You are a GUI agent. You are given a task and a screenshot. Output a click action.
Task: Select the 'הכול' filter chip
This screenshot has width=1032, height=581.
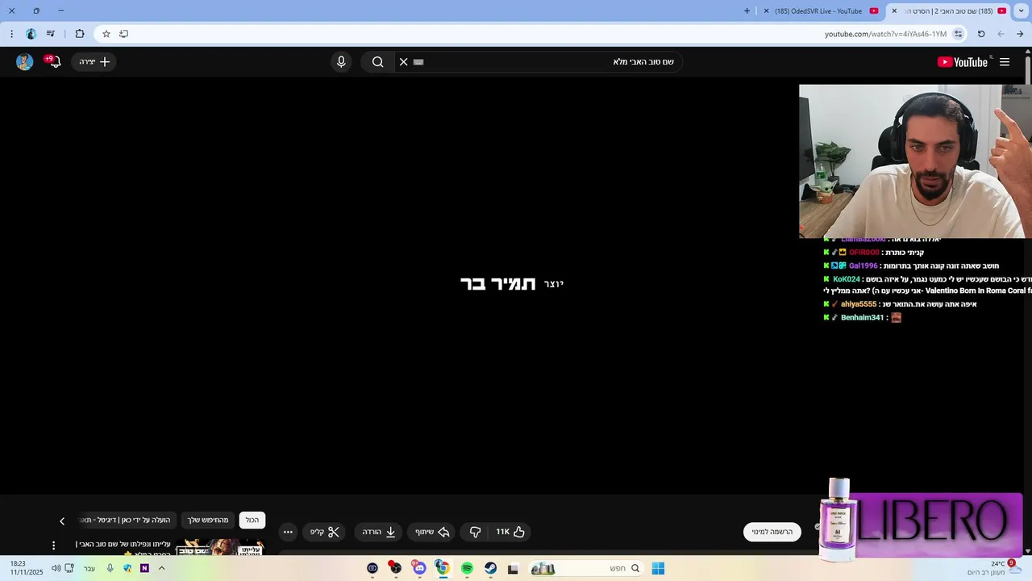point(252,520)
